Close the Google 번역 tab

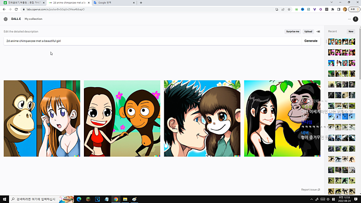click(134, 3)
